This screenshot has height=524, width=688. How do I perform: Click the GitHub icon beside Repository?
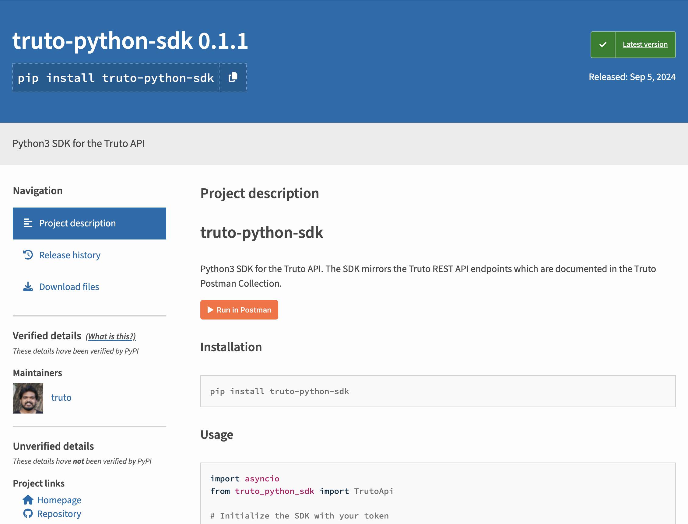[28, 513]
